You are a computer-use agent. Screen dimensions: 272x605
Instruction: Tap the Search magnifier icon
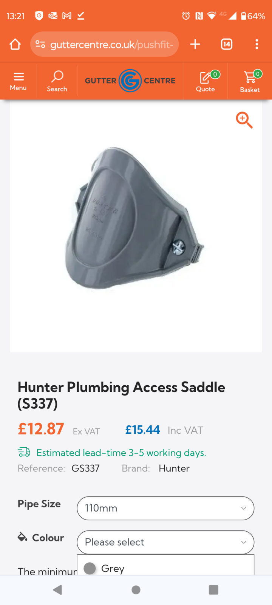tap(57, 77)
